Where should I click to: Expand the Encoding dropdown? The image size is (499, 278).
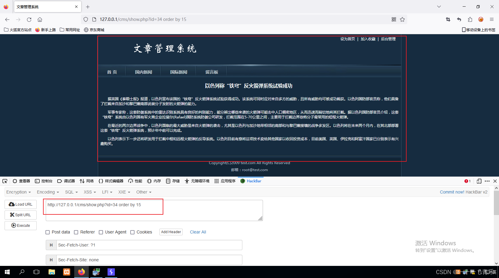click(x=48, y=192)
